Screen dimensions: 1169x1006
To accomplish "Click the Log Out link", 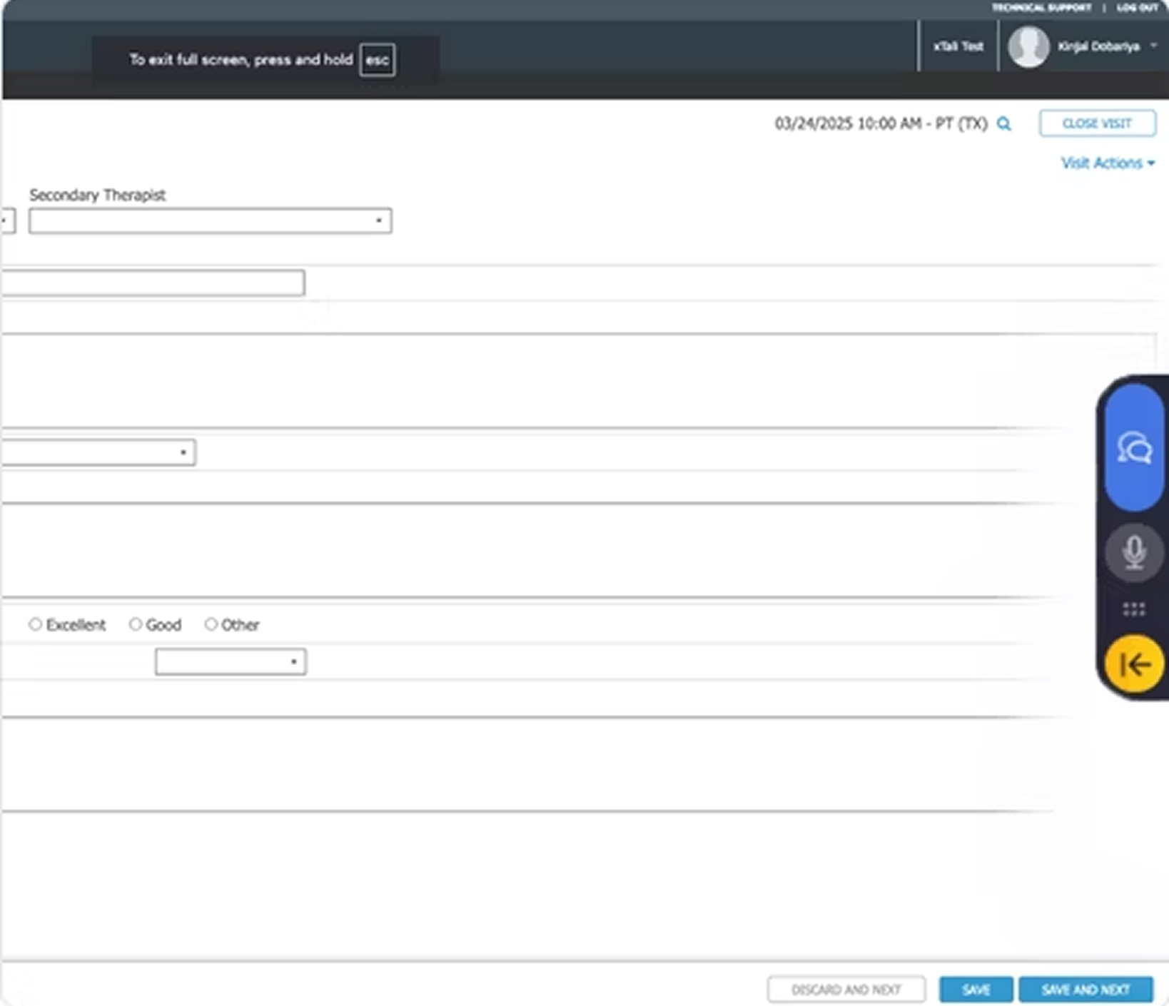I will click(1138, 8).
